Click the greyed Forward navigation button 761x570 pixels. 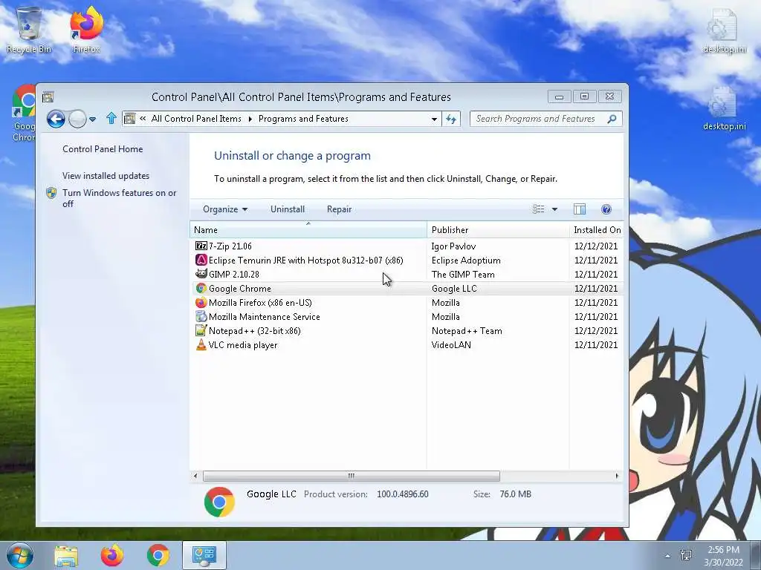coord(77,119)
